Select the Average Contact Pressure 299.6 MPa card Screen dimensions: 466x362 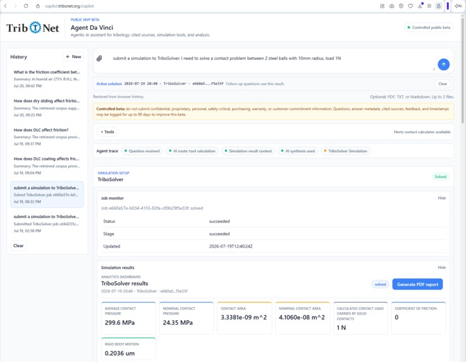tap(128, 318)
